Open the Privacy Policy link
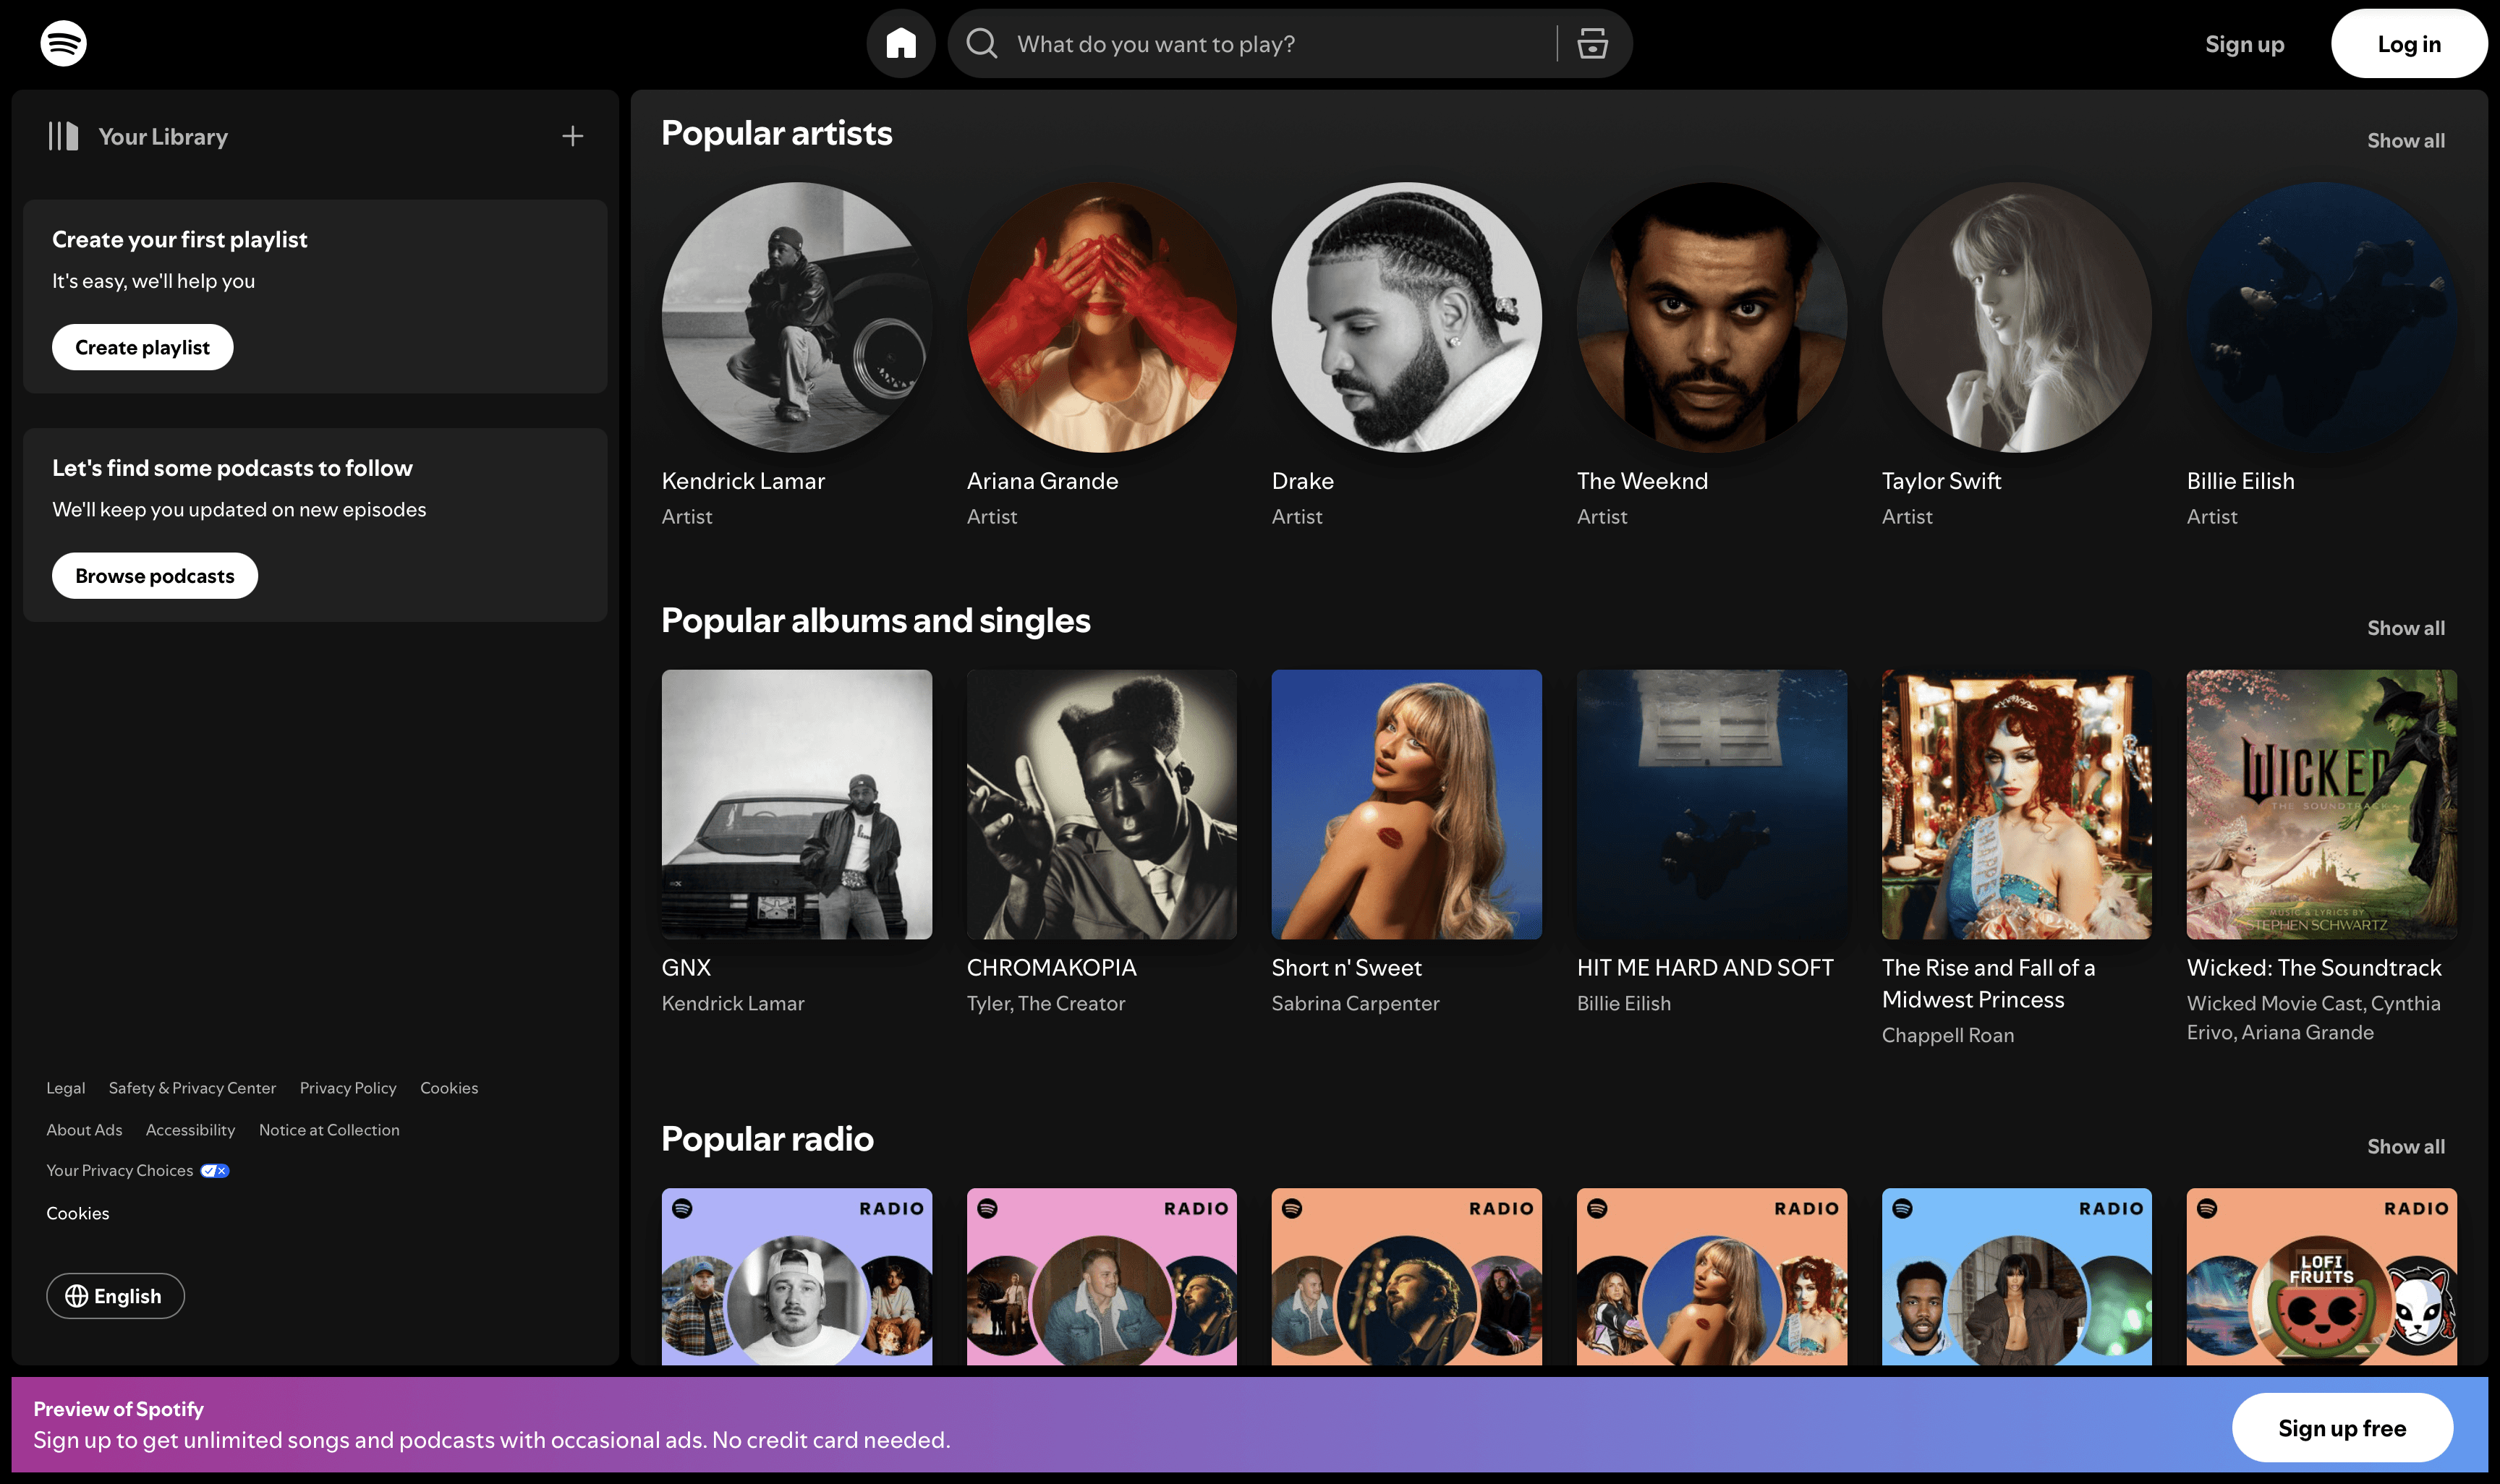Image resolution: width=2500 pixels, height=1484 pixels. [348, 1088]
